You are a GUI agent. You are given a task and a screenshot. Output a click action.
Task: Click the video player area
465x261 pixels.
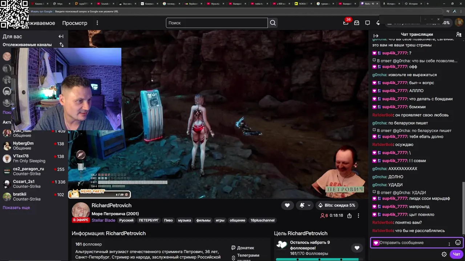click(x=218, y=114)
